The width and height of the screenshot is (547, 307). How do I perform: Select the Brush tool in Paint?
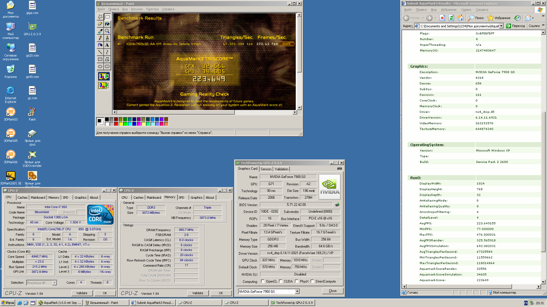coord(107,38)
